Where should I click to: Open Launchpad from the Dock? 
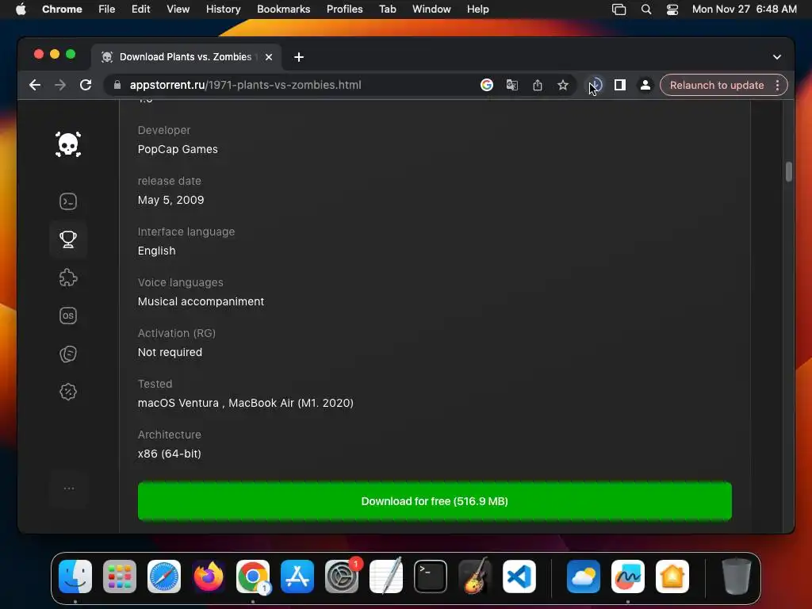tap(120, 576)
